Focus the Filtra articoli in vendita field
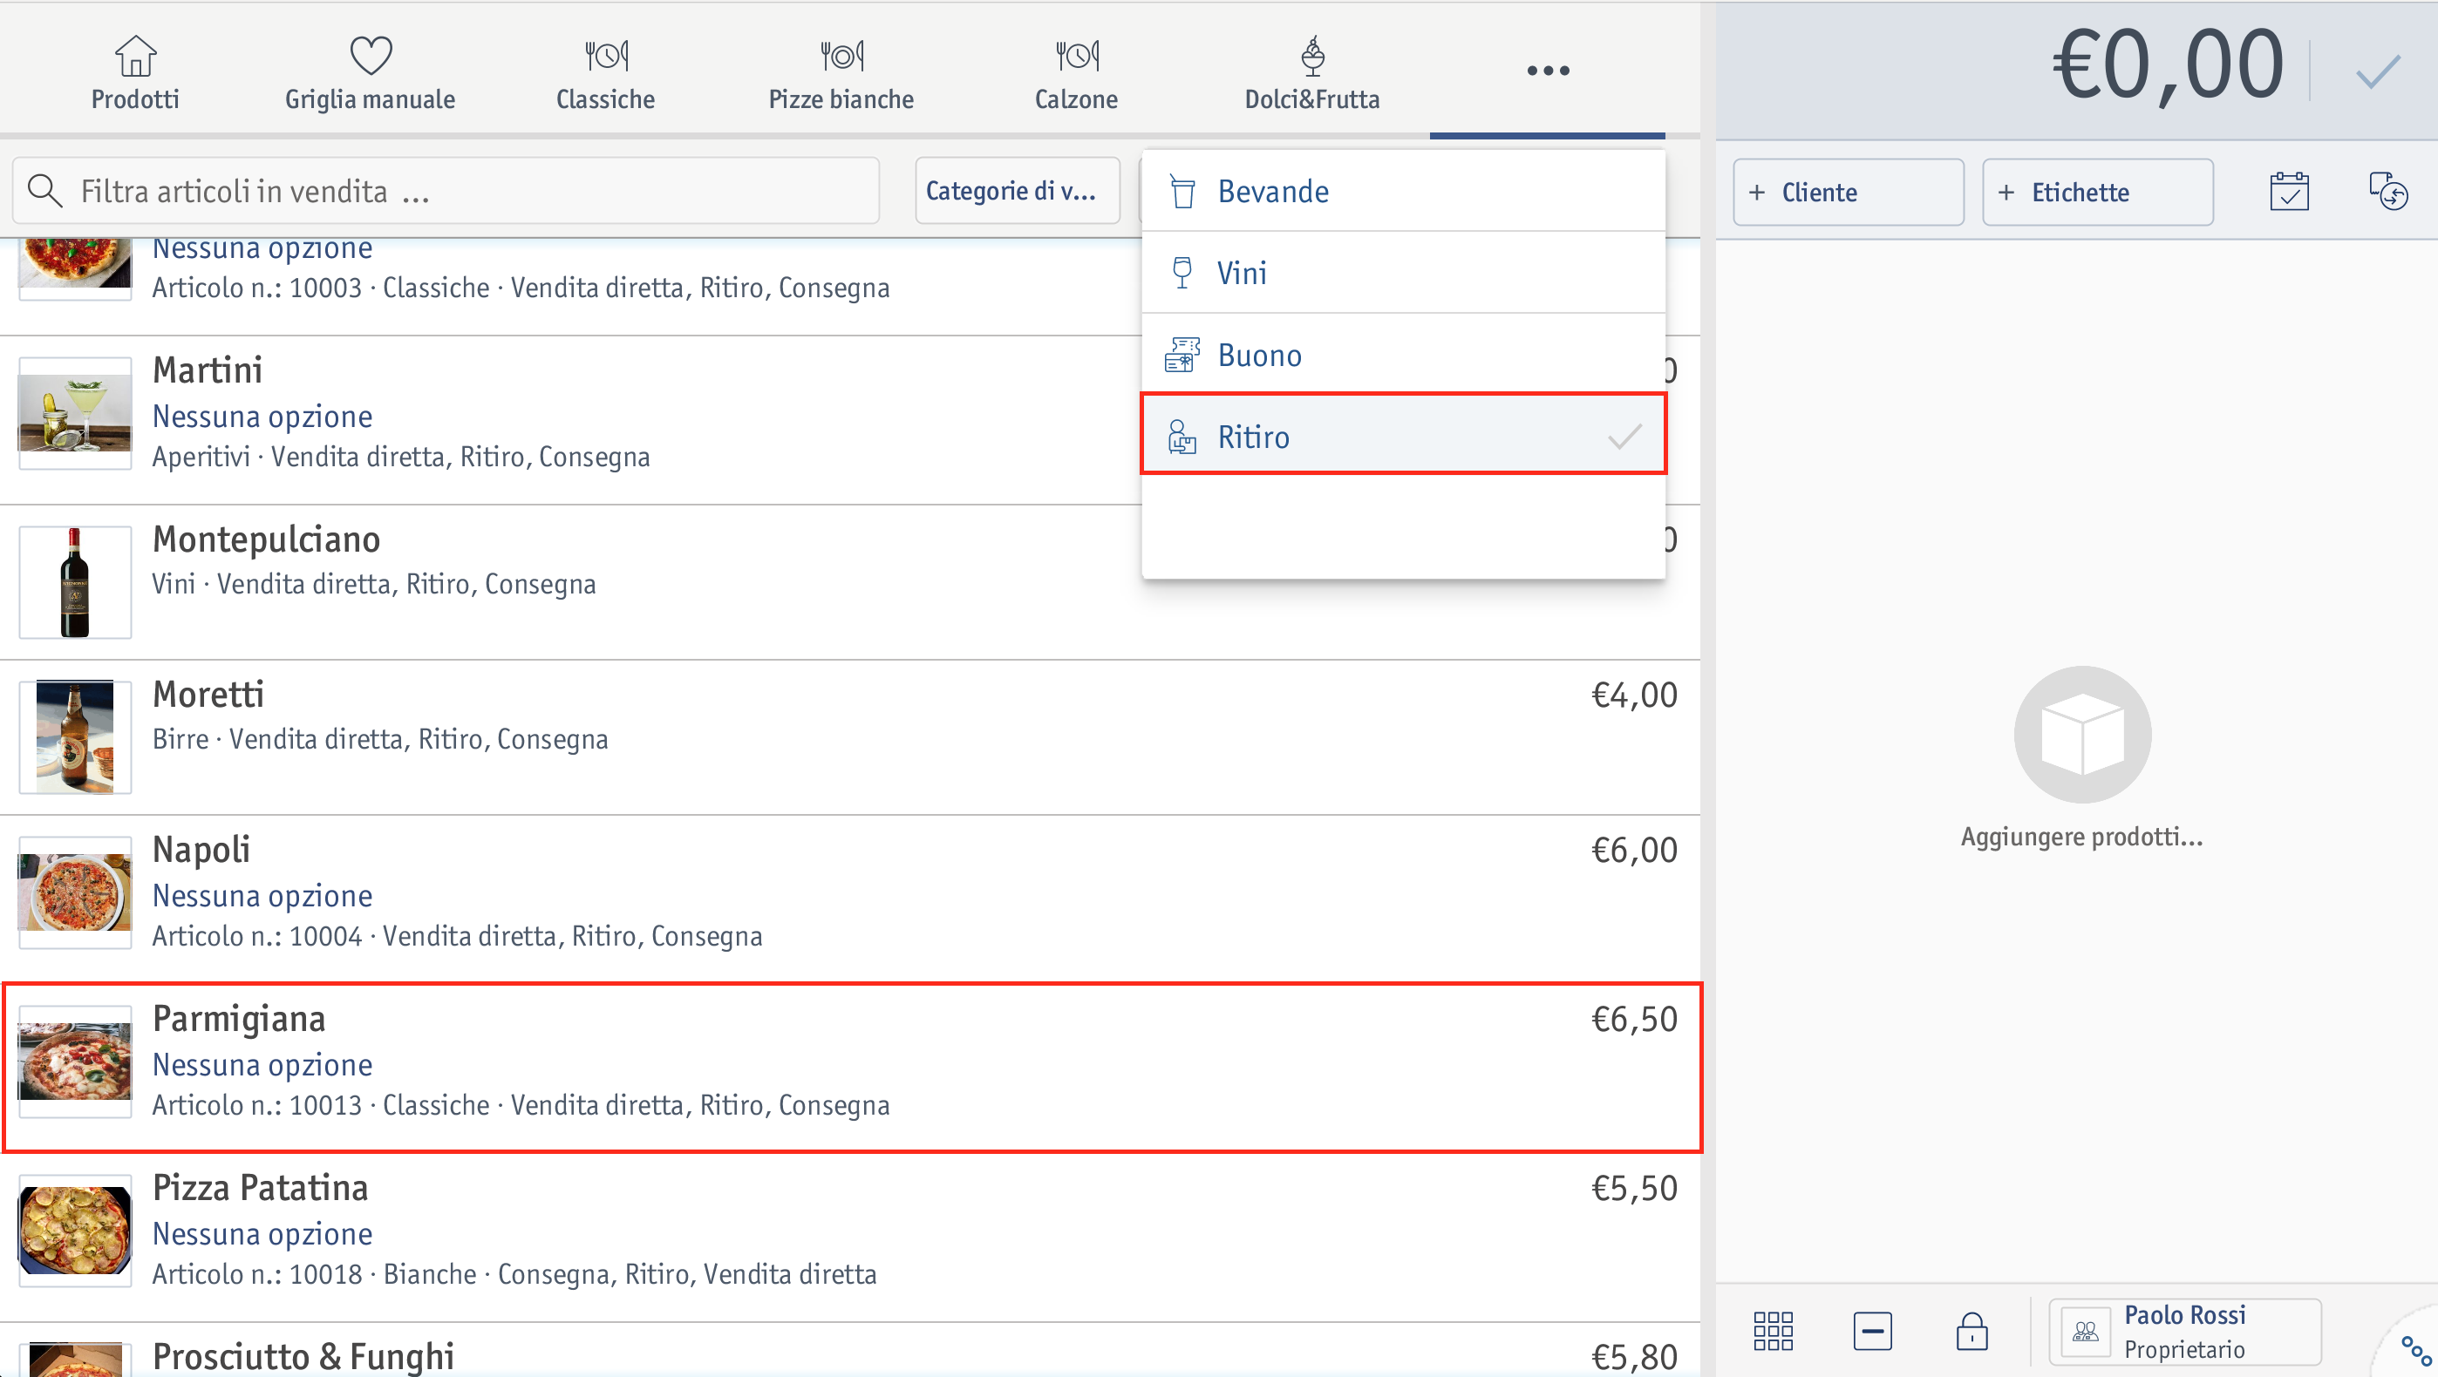The height and width of the screenshot is (1377, 2438). point(446,191)
